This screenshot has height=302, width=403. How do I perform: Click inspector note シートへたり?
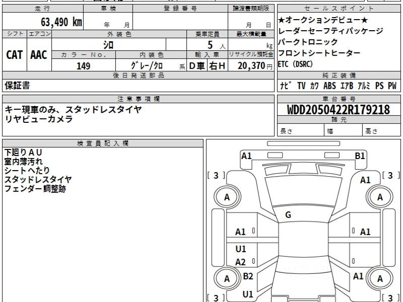tap(28, 171)
